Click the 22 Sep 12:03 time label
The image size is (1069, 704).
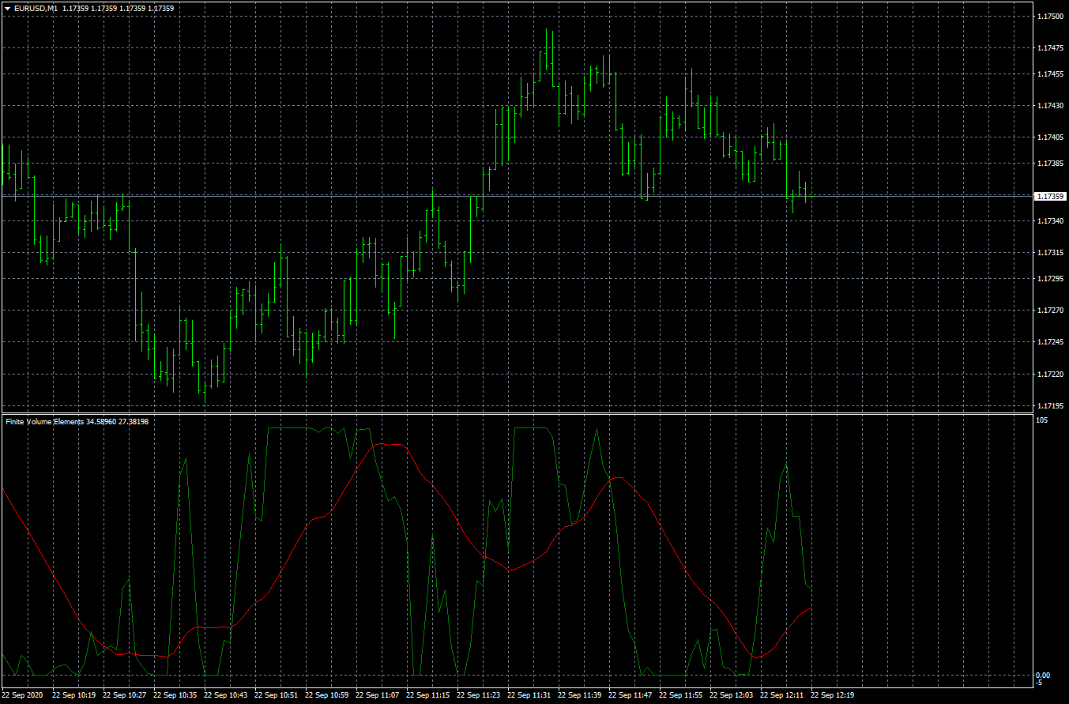pos(732,695)
